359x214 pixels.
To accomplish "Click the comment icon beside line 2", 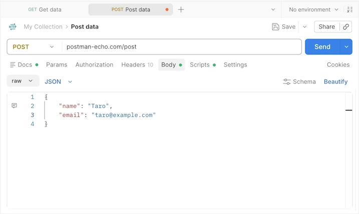I will pyautogui.click(x=14, y=105).
